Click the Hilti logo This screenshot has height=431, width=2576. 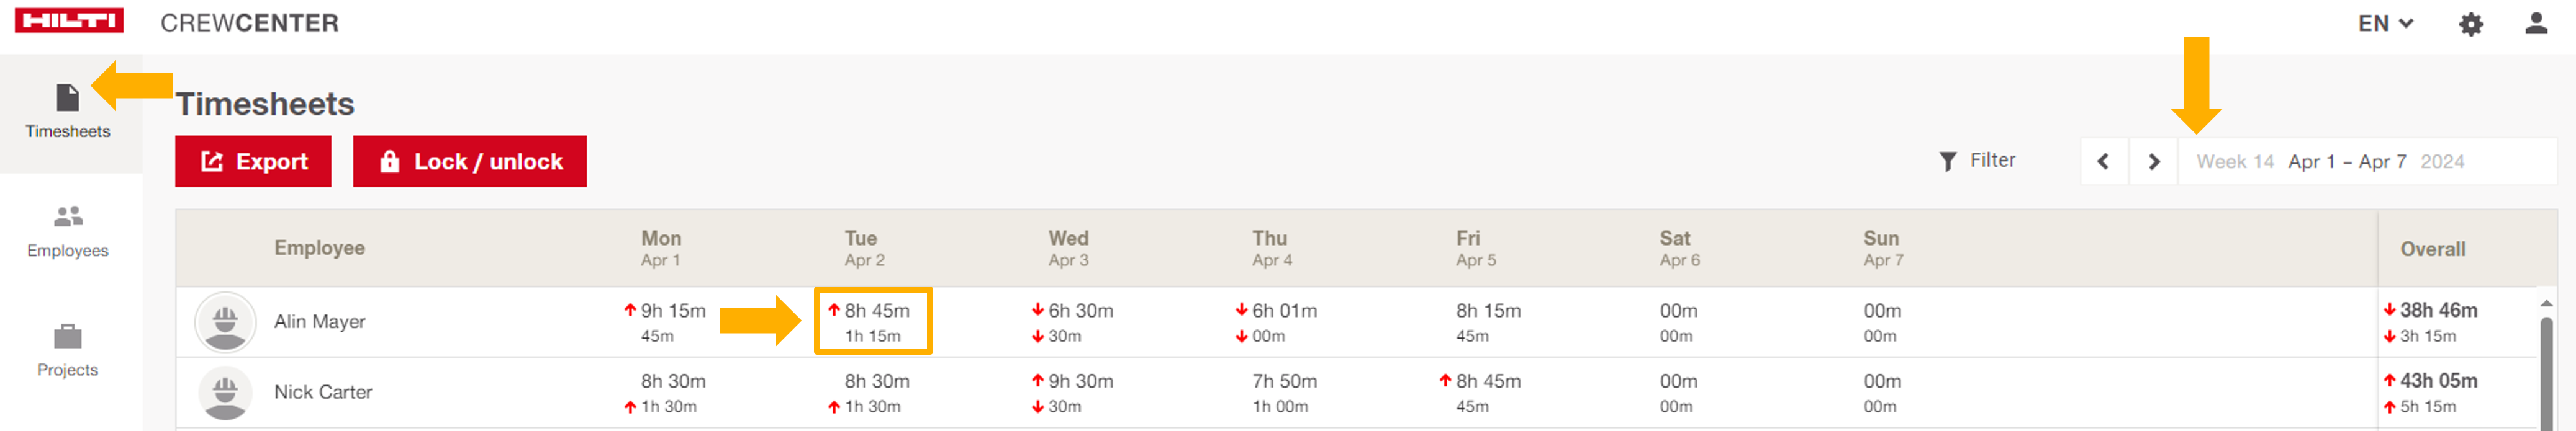tap(69, 21)
